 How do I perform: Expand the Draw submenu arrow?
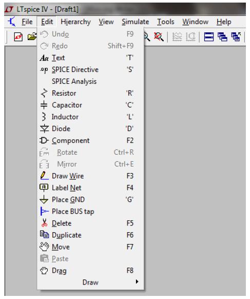point(137,282)
